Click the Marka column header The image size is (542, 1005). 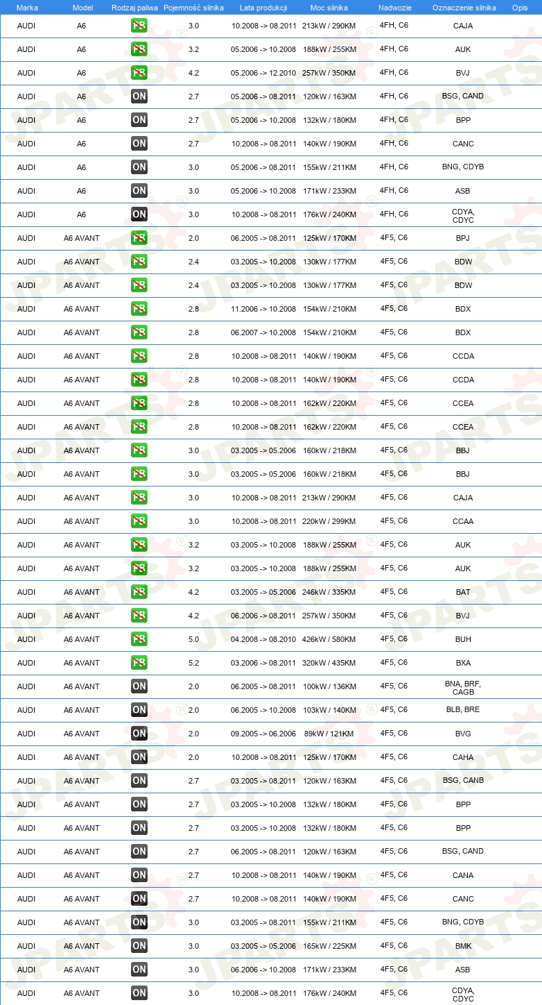click(x=27, y=8)
